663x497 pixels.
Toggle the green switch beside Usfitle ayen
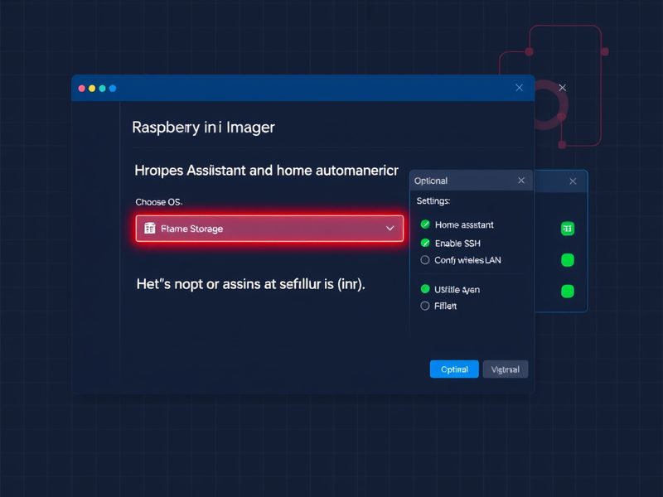pyautogui.click(x=568, y=292)
